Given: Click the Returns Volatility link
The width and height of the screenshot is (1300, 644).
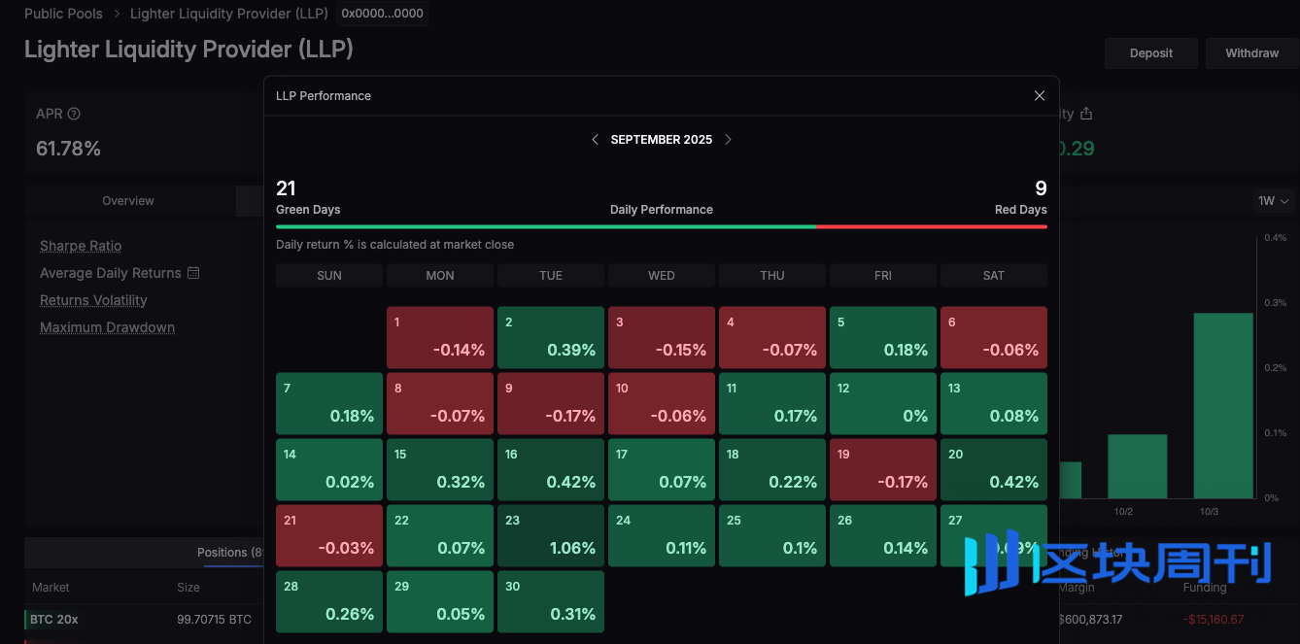Looking at the screenshot, I should click(x=93, y=300).
